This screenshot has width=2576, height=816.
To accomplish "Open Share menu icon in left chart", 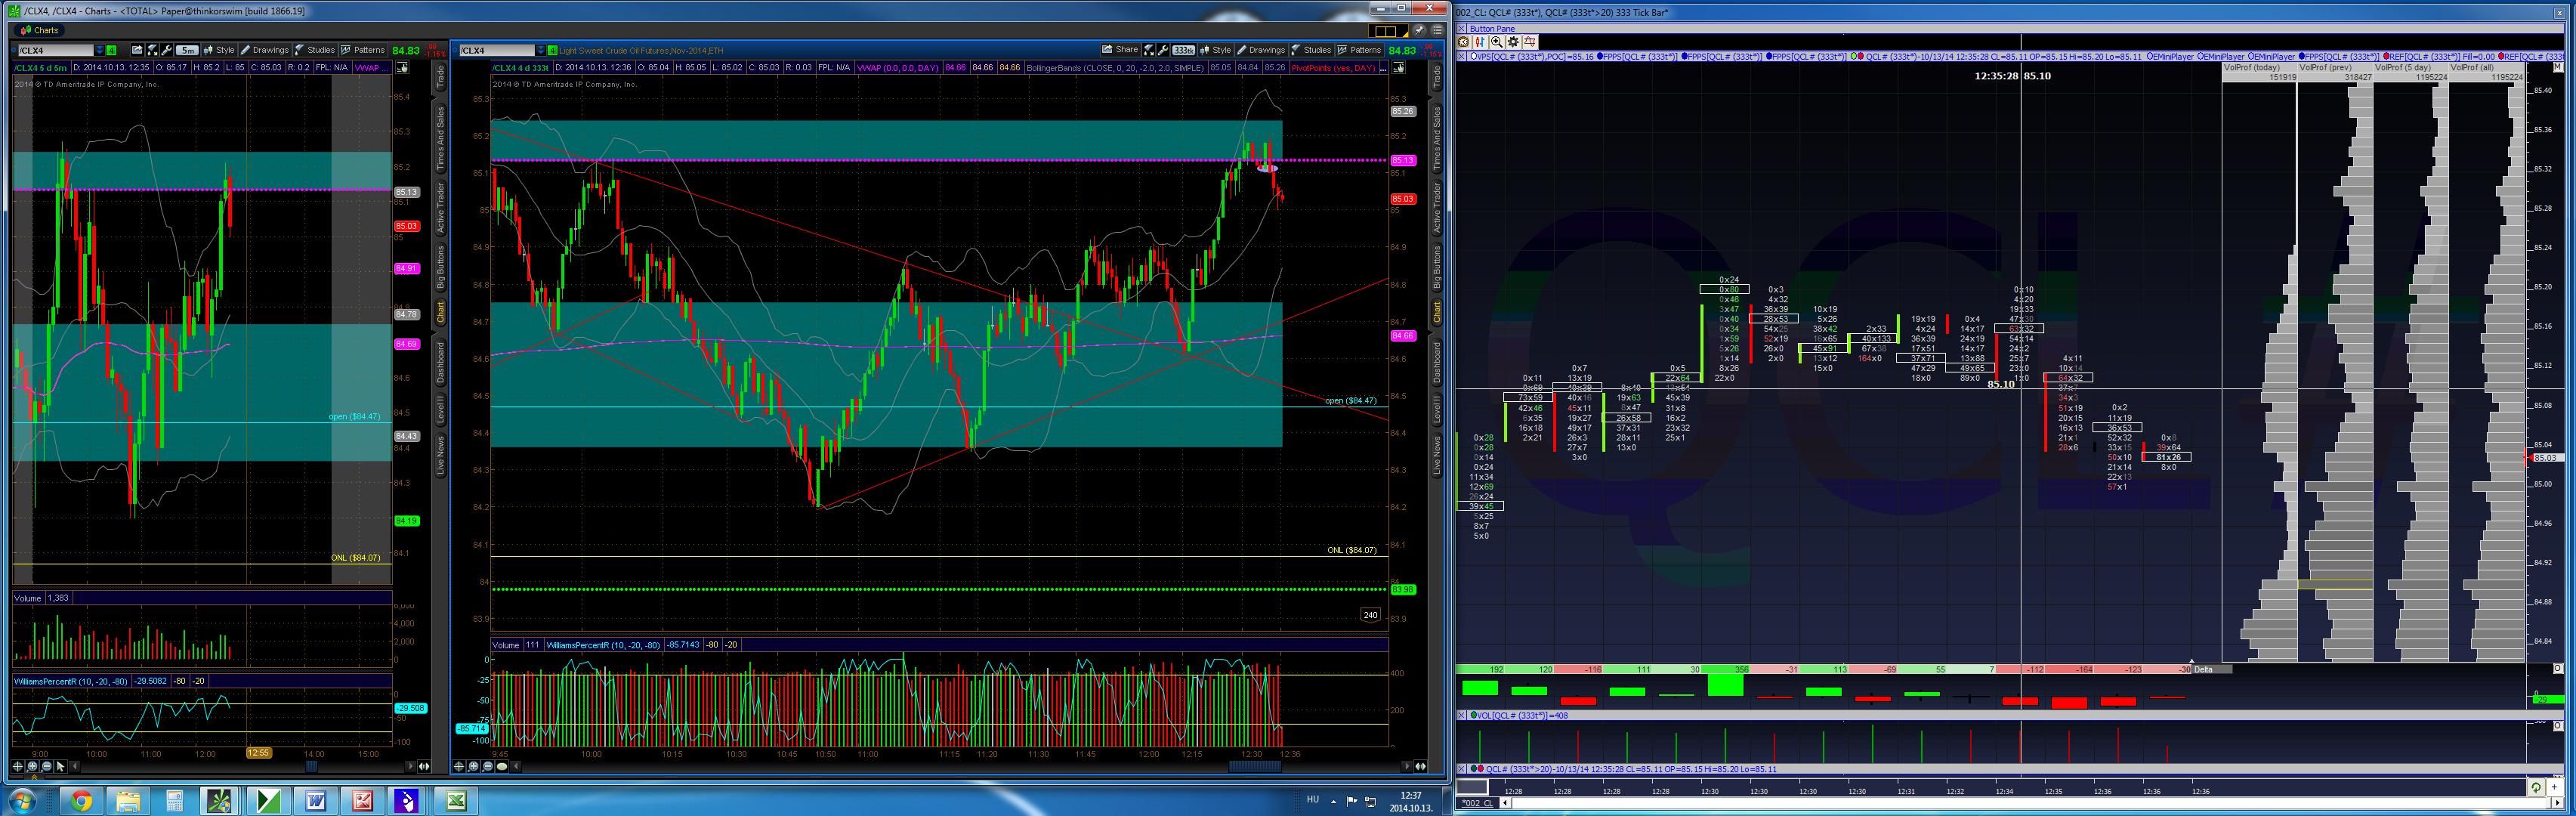I will 138,50.
